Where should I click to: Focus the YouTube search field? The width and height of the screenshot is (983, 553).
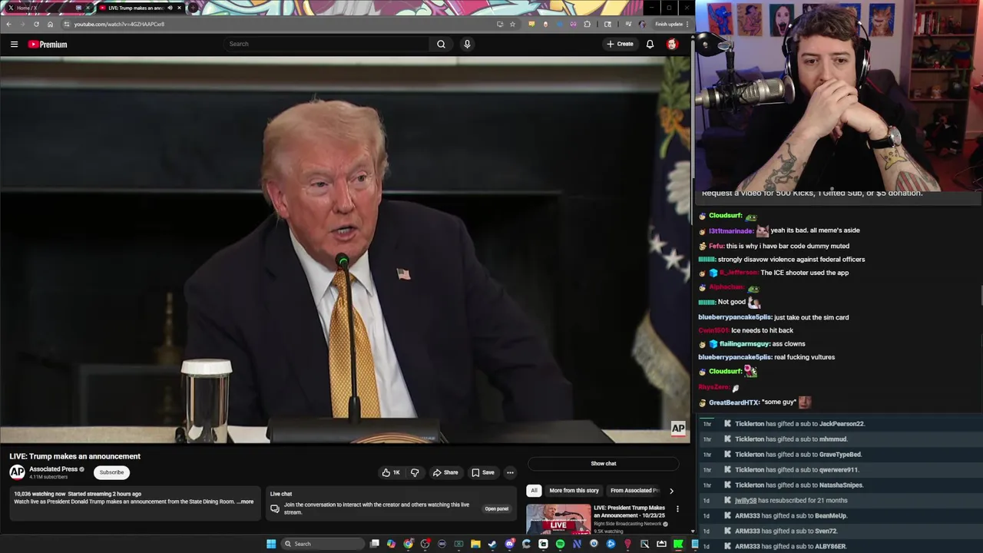pos(326,44)
